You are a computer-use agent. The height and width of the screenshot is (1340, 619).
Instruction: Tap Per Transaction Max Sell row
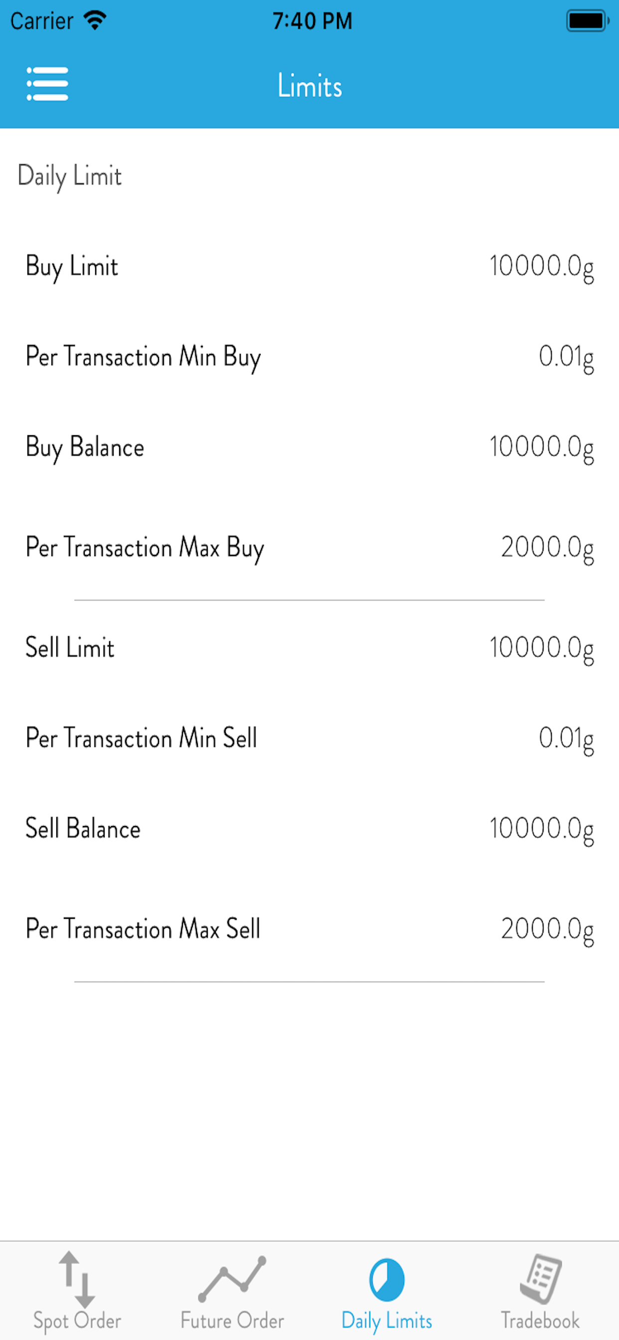point(309,929)
